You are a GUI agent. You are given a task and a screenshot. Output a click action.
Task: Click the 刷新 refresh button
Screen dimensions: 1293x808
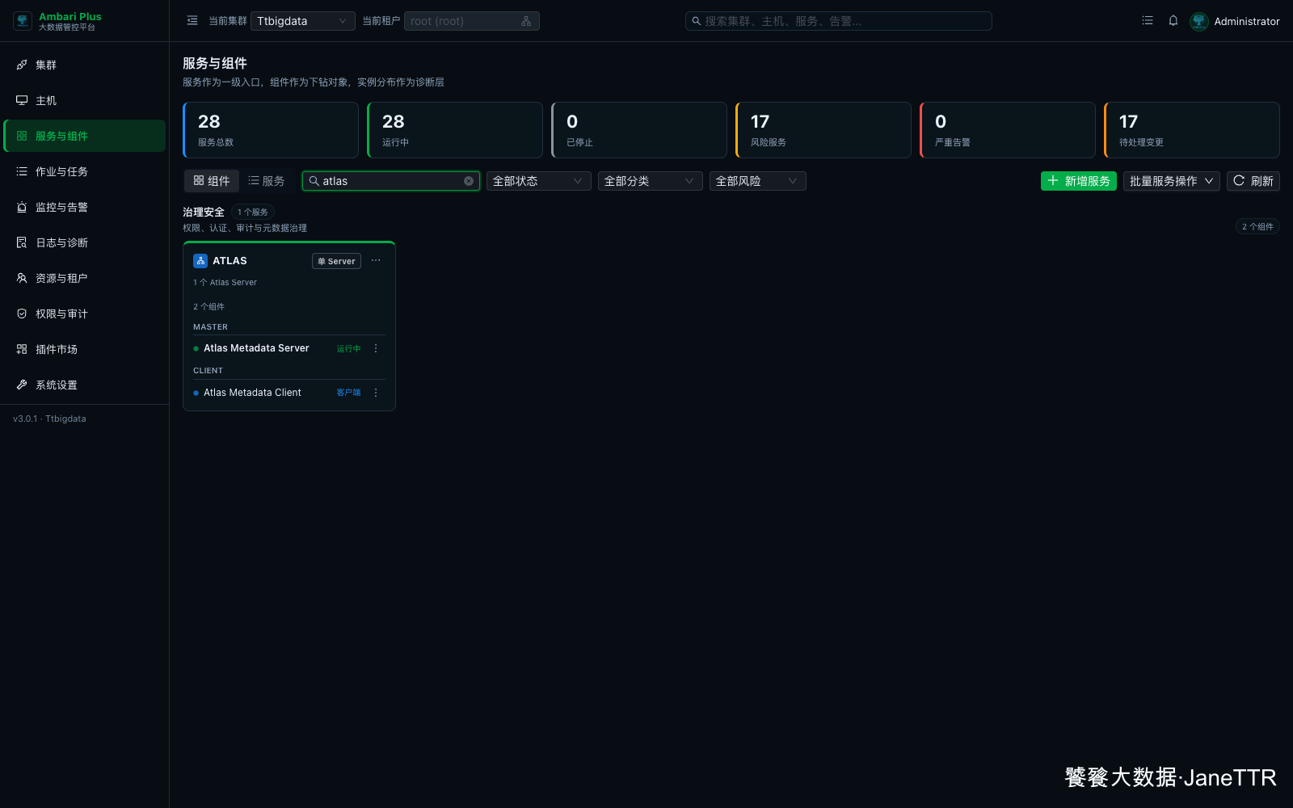point(1253,181)
